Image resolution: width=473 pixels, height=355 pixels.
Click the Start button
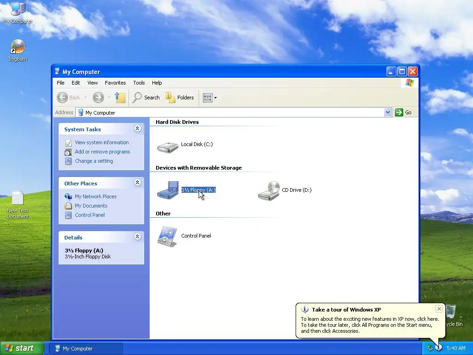(22, 348)
